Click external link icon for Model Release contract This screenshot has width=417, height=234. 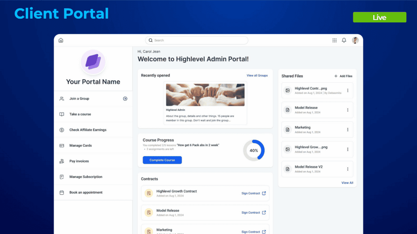coord(264,212)
